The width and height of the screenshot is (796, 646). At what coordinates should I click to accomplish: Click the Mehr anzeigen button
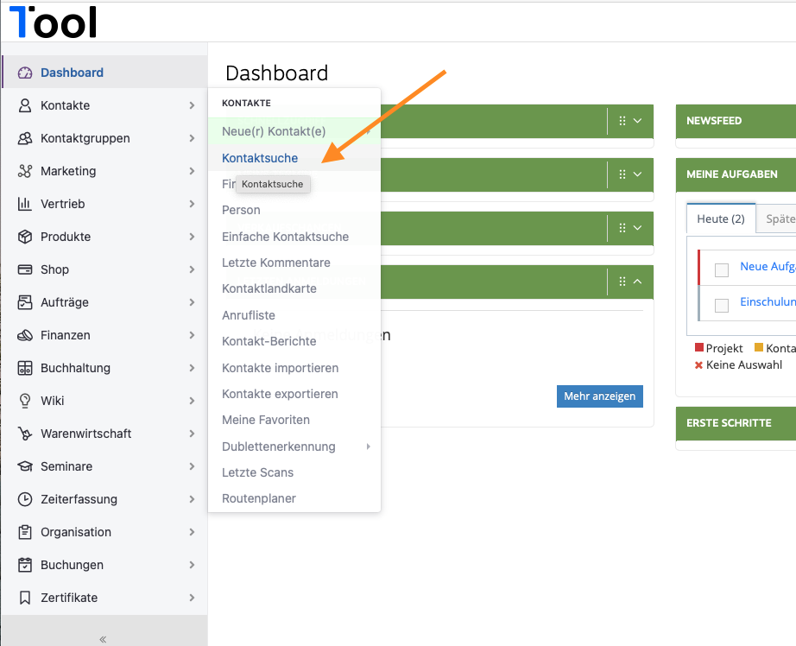click(x=599, y=396)
